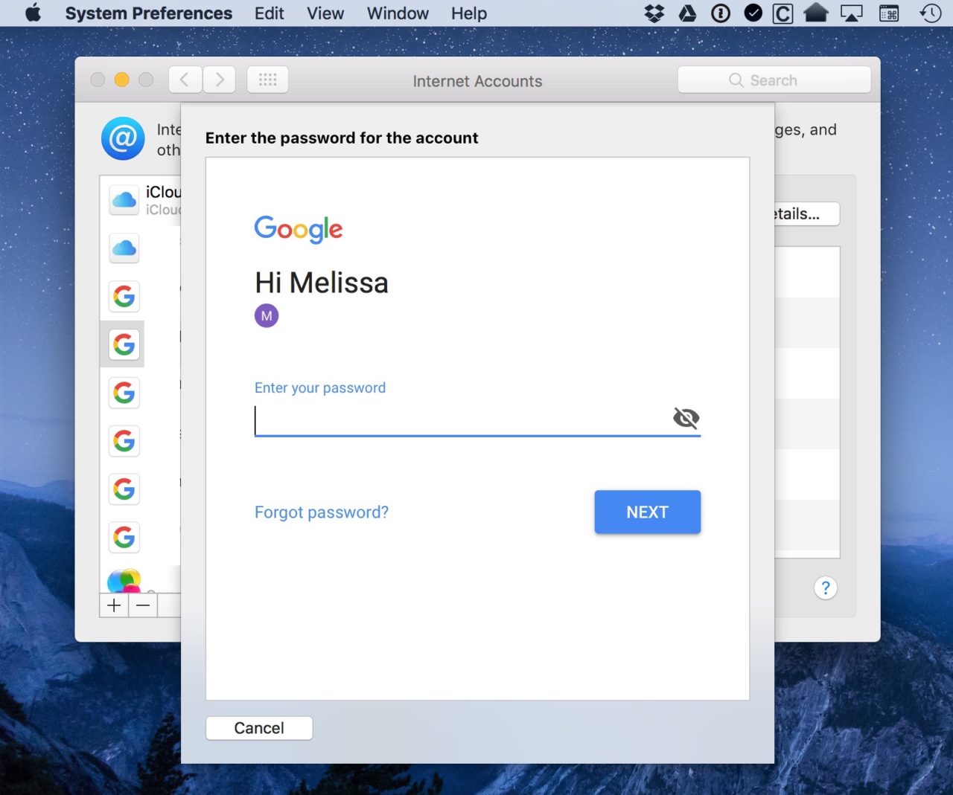Click the Dropbox menu bar icon
953x795 pixels.
pyautogui.click(x=654, y=13)
